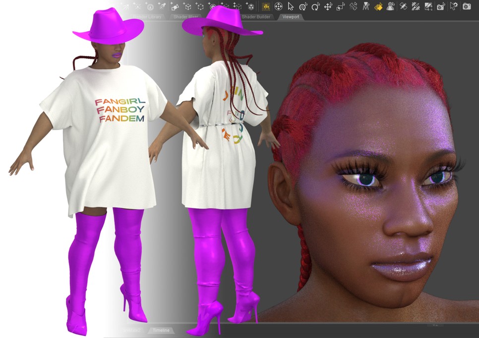Open the Timeline tab at the bottom

[162, 330]
